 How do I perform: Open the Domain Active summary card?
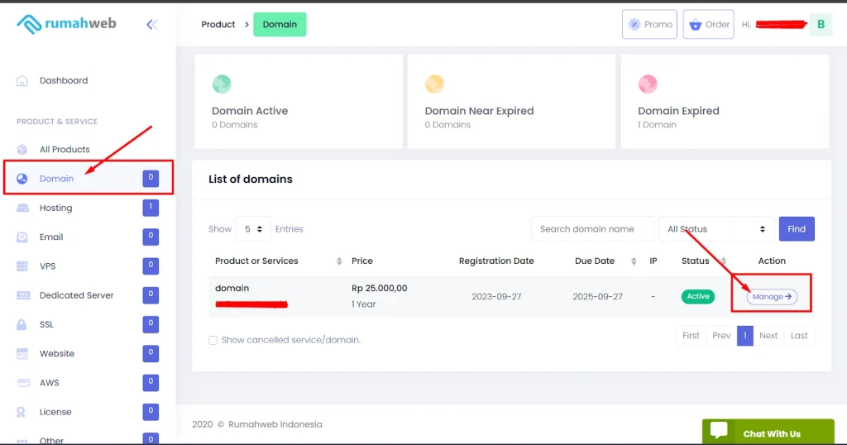point(299,101)
